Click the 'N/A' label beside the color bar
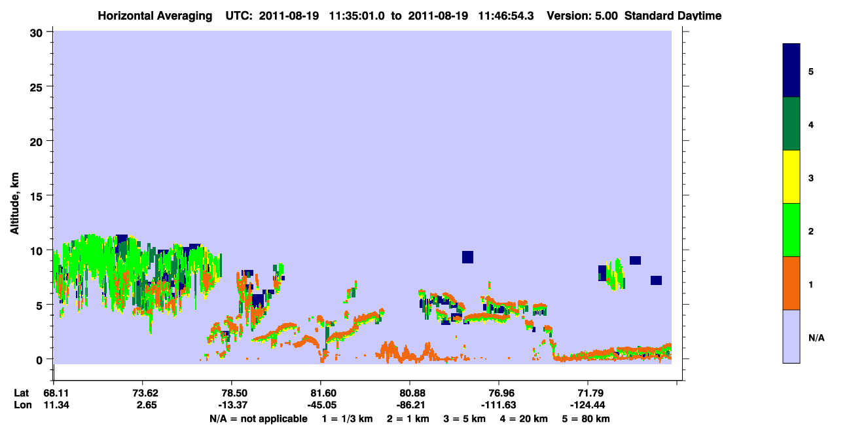The image size is (851, 437). tap(816, 338)
